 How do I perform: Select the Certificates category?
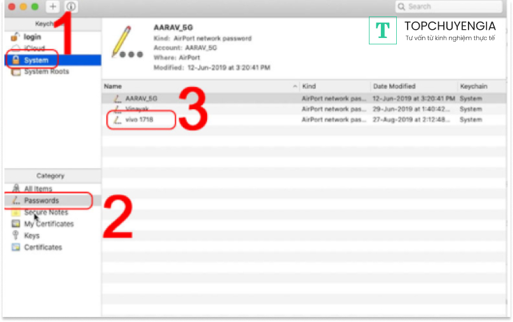coord(43,247)
